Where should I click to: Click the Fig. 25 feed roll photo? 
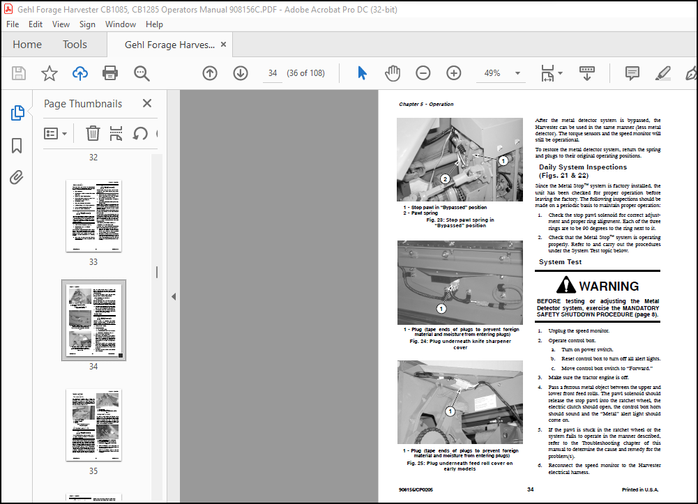460,402
